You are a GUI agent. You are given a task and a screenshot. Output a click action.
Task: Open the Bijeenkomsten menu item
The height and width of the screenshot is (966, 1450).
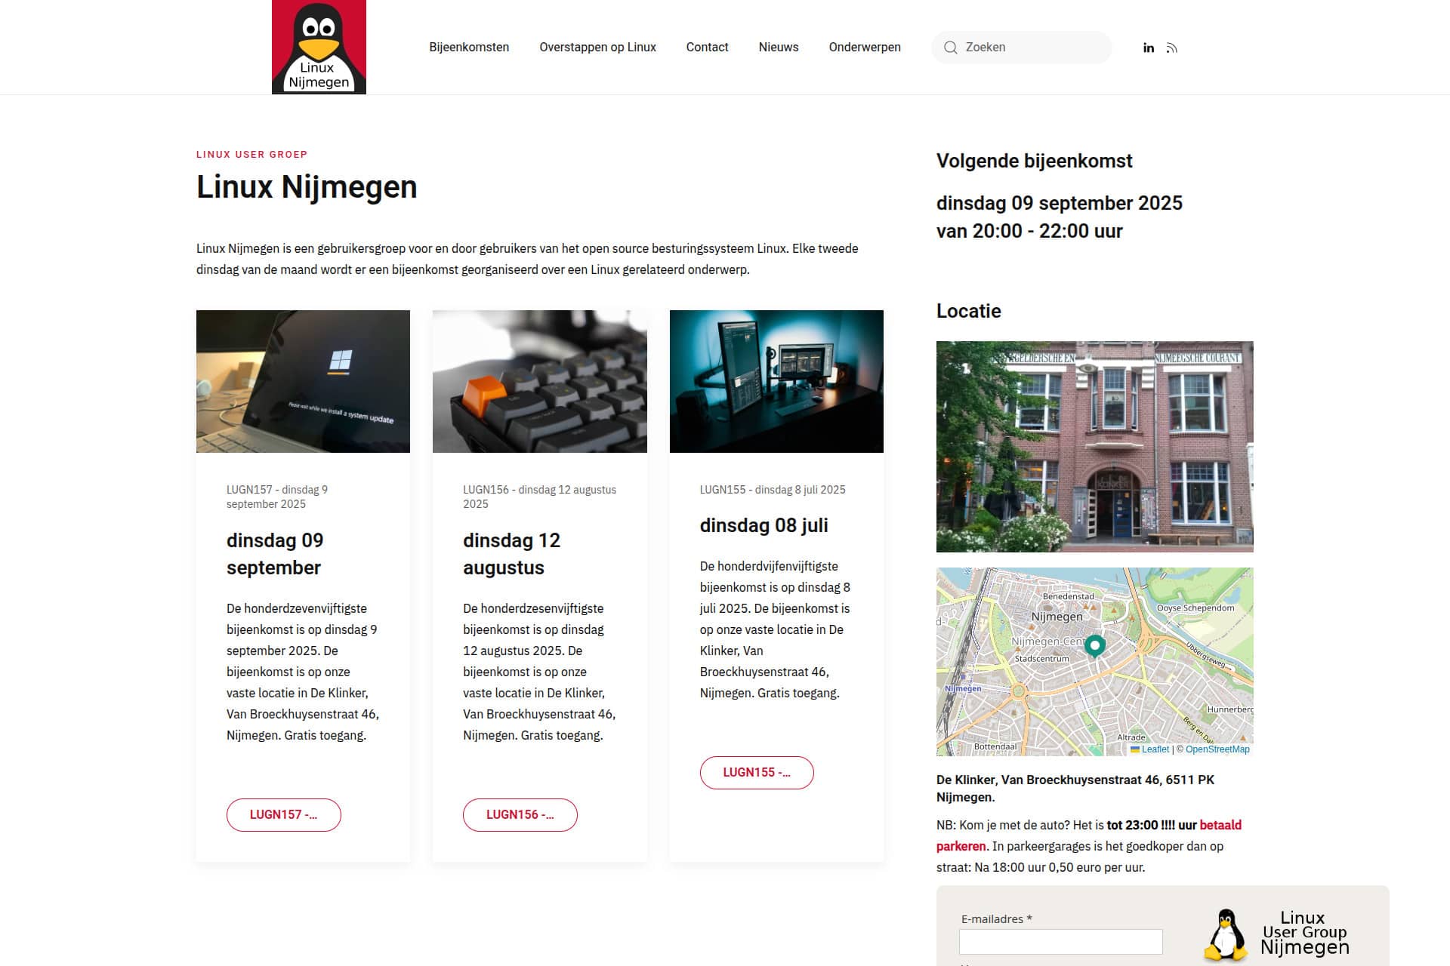[x=469, y=47]
